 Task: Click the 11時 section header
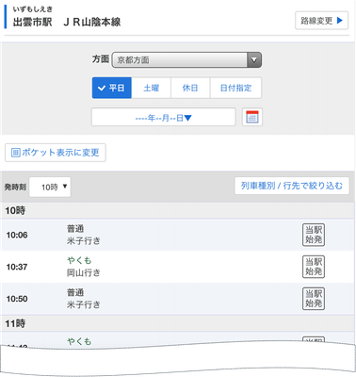178,323
